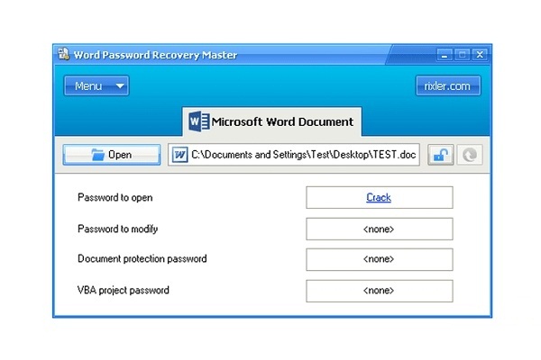Image resolution: width=541 pixels, height=360 pixels.
Task: Click the TEST.doc file path field
Action: (x=303, y=155)
